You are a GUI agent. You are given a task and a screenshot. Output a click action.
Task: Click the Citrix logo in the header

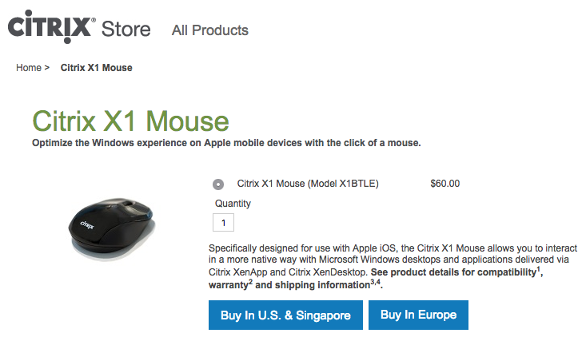tap(50, 28)
